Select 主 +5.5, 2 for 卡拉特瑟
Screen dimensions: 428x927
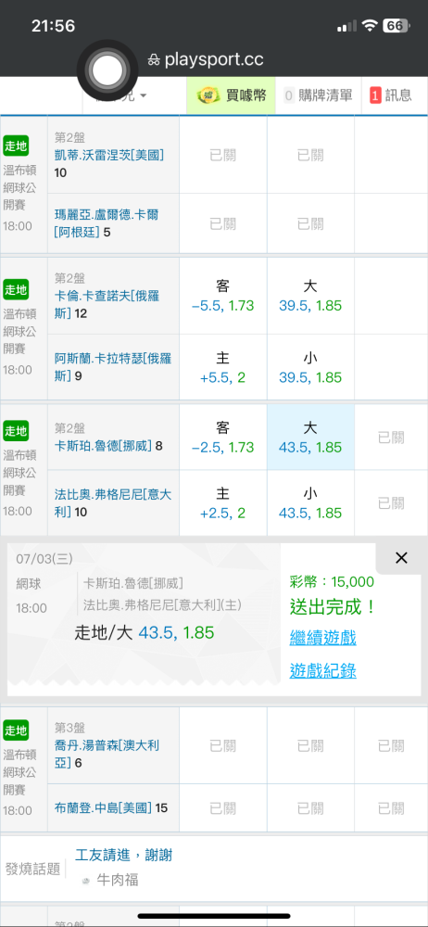(x=223, y=366)
